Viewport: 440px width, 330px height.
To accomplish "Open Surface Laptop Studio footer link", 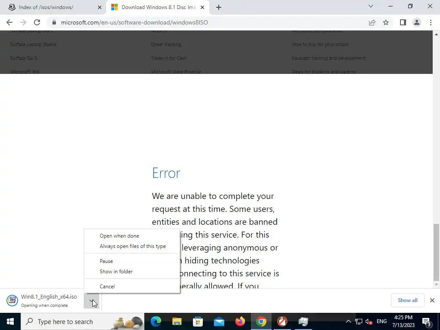I will (x=33, y=44).
